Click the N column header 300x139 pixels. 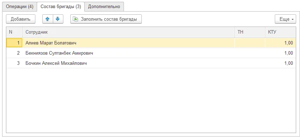[15, 32]
